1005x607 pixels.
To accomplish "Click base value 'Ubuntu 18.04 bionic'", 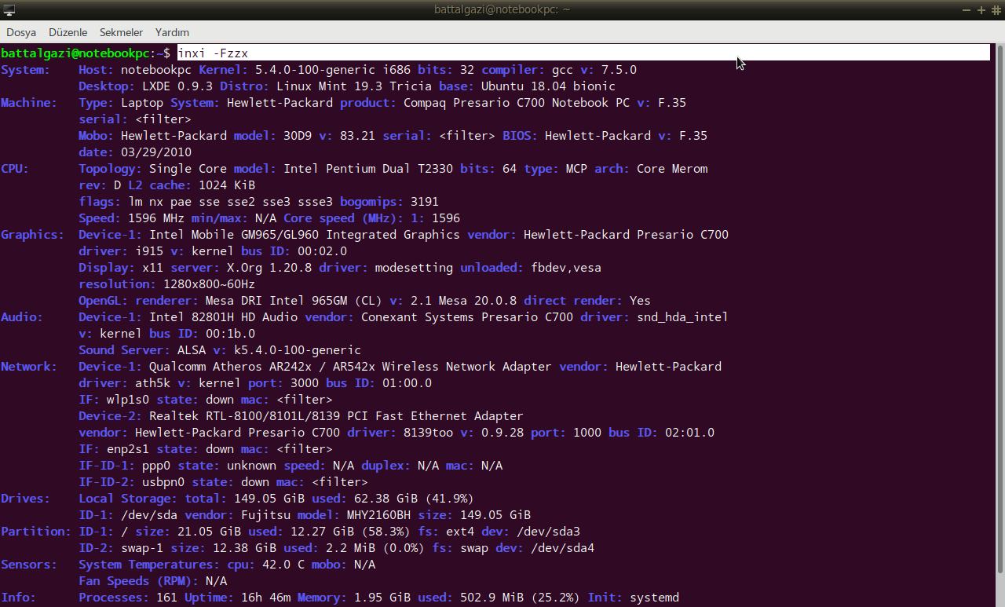I will [548, 86].
